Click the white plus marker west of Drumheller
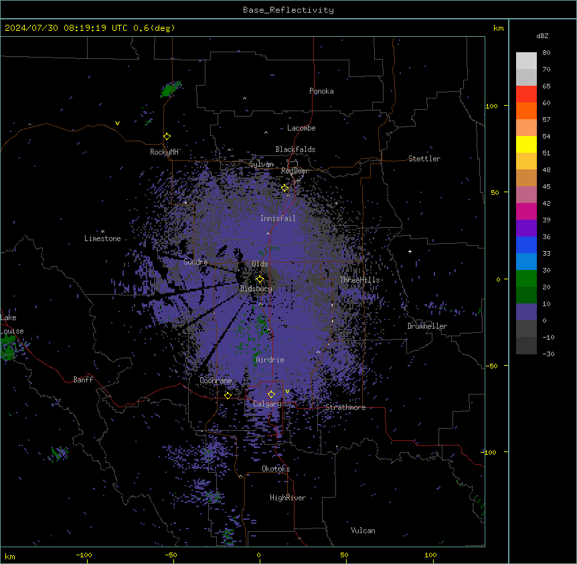Screen dimensions: 577x564 tap(410, 251)
